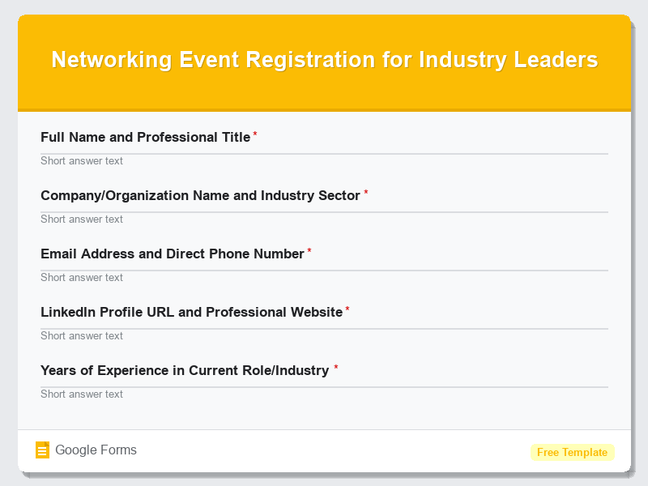
Task: Click the asterisk on LinkedIn Profile question
Action: click(x=347, y=308)
